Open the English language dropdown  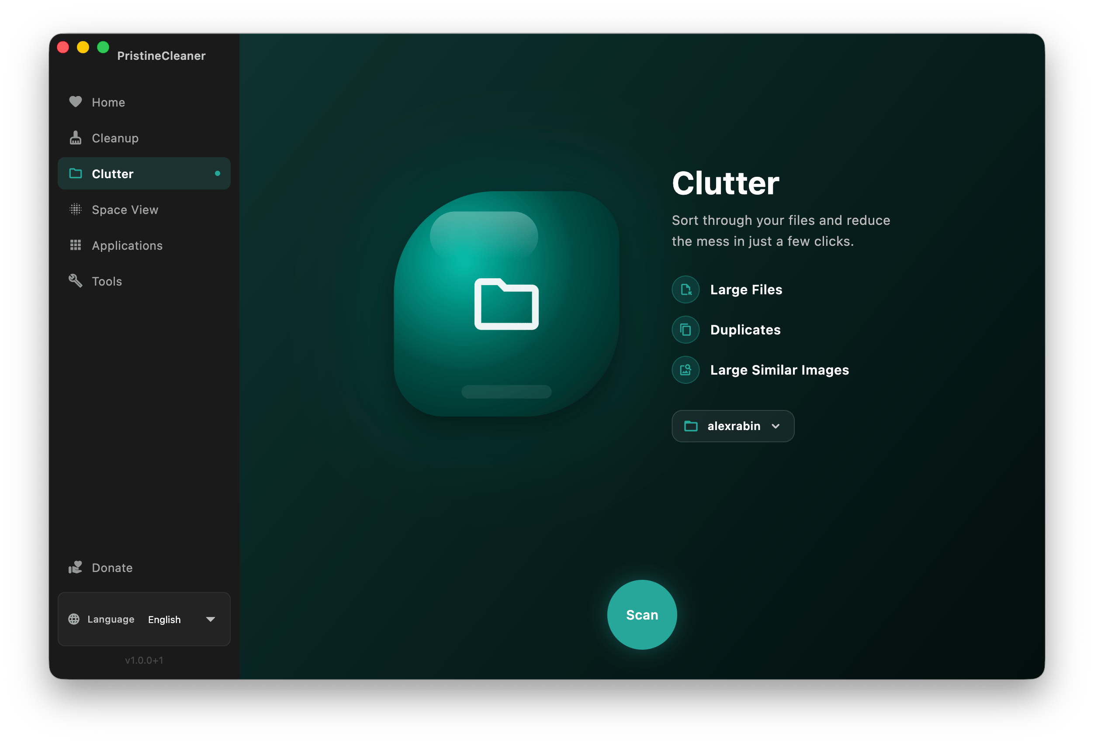coord(182,620)
